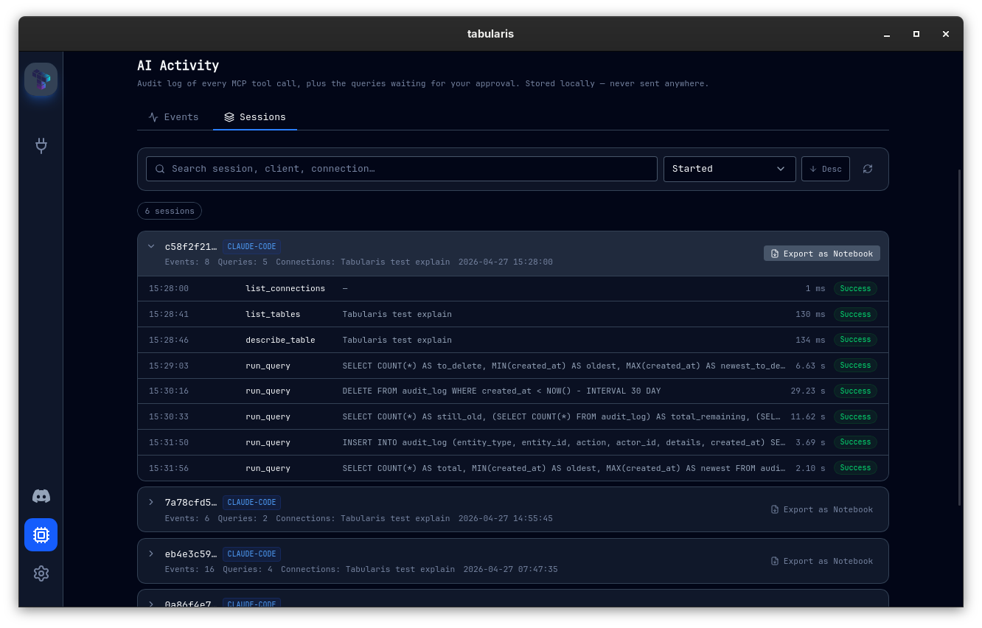
Task: Select the connections plug icon in sidebar
Action: pyautogui.click(x=41, y=146)
